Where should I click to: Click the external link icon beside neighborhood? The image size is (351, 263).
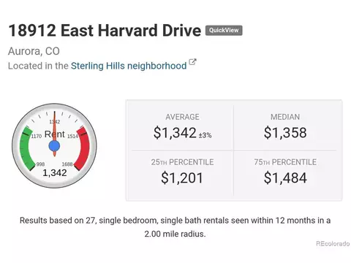pos(192,62)
